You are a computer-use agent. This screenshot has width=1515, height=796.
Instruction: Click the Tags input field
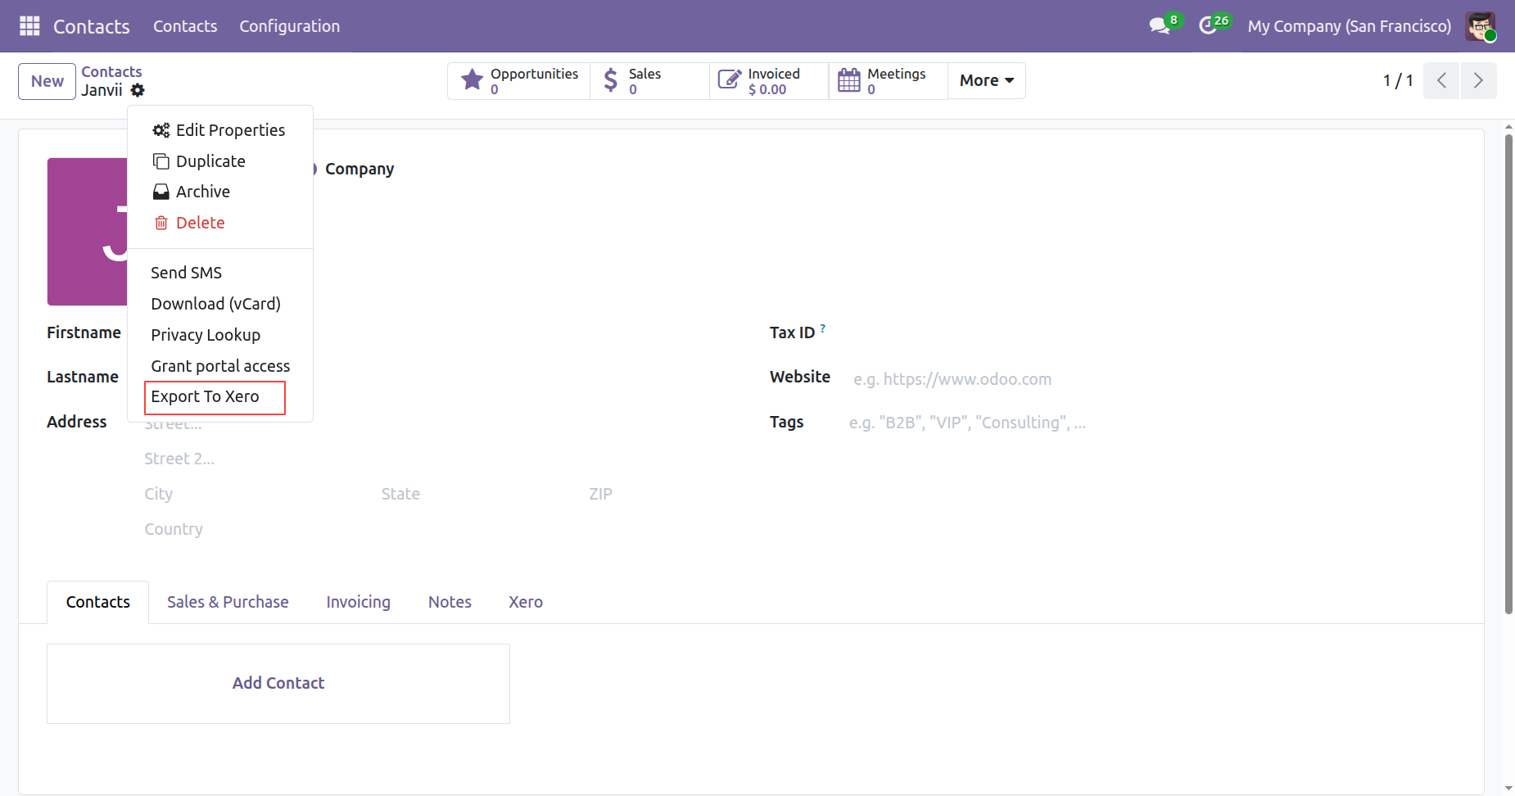pos(1151,423)
